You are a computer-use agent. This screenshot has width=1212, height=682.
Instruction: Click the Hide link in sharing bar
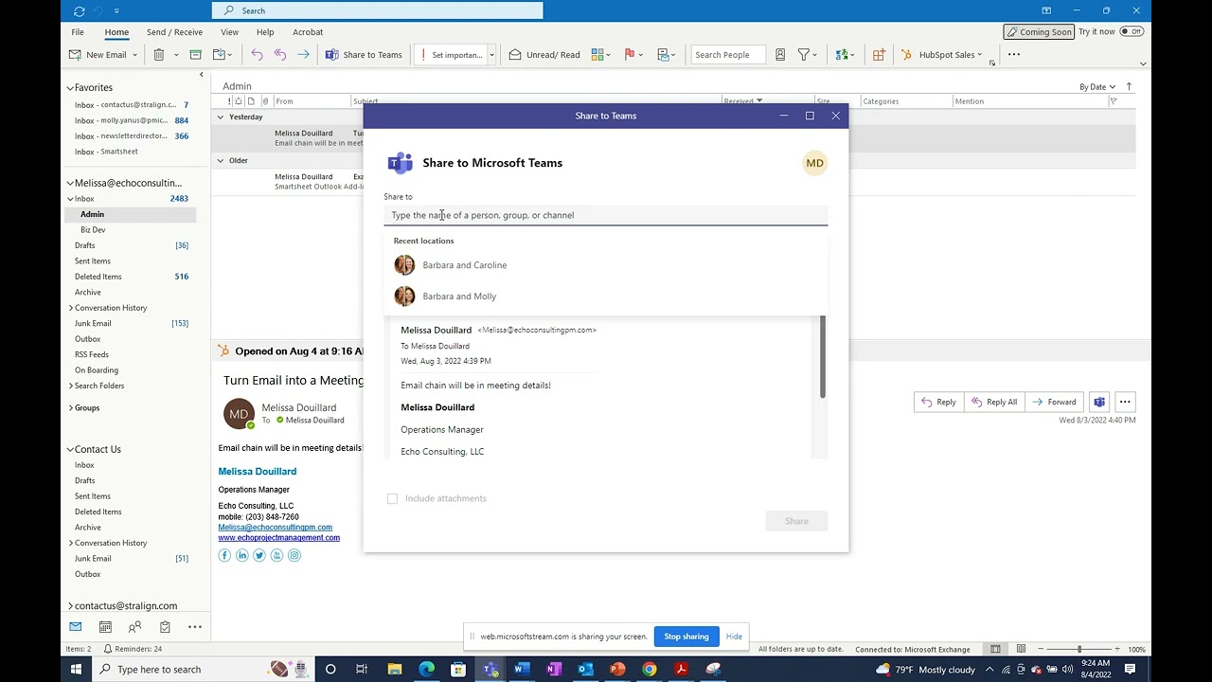tap(734, 637)
